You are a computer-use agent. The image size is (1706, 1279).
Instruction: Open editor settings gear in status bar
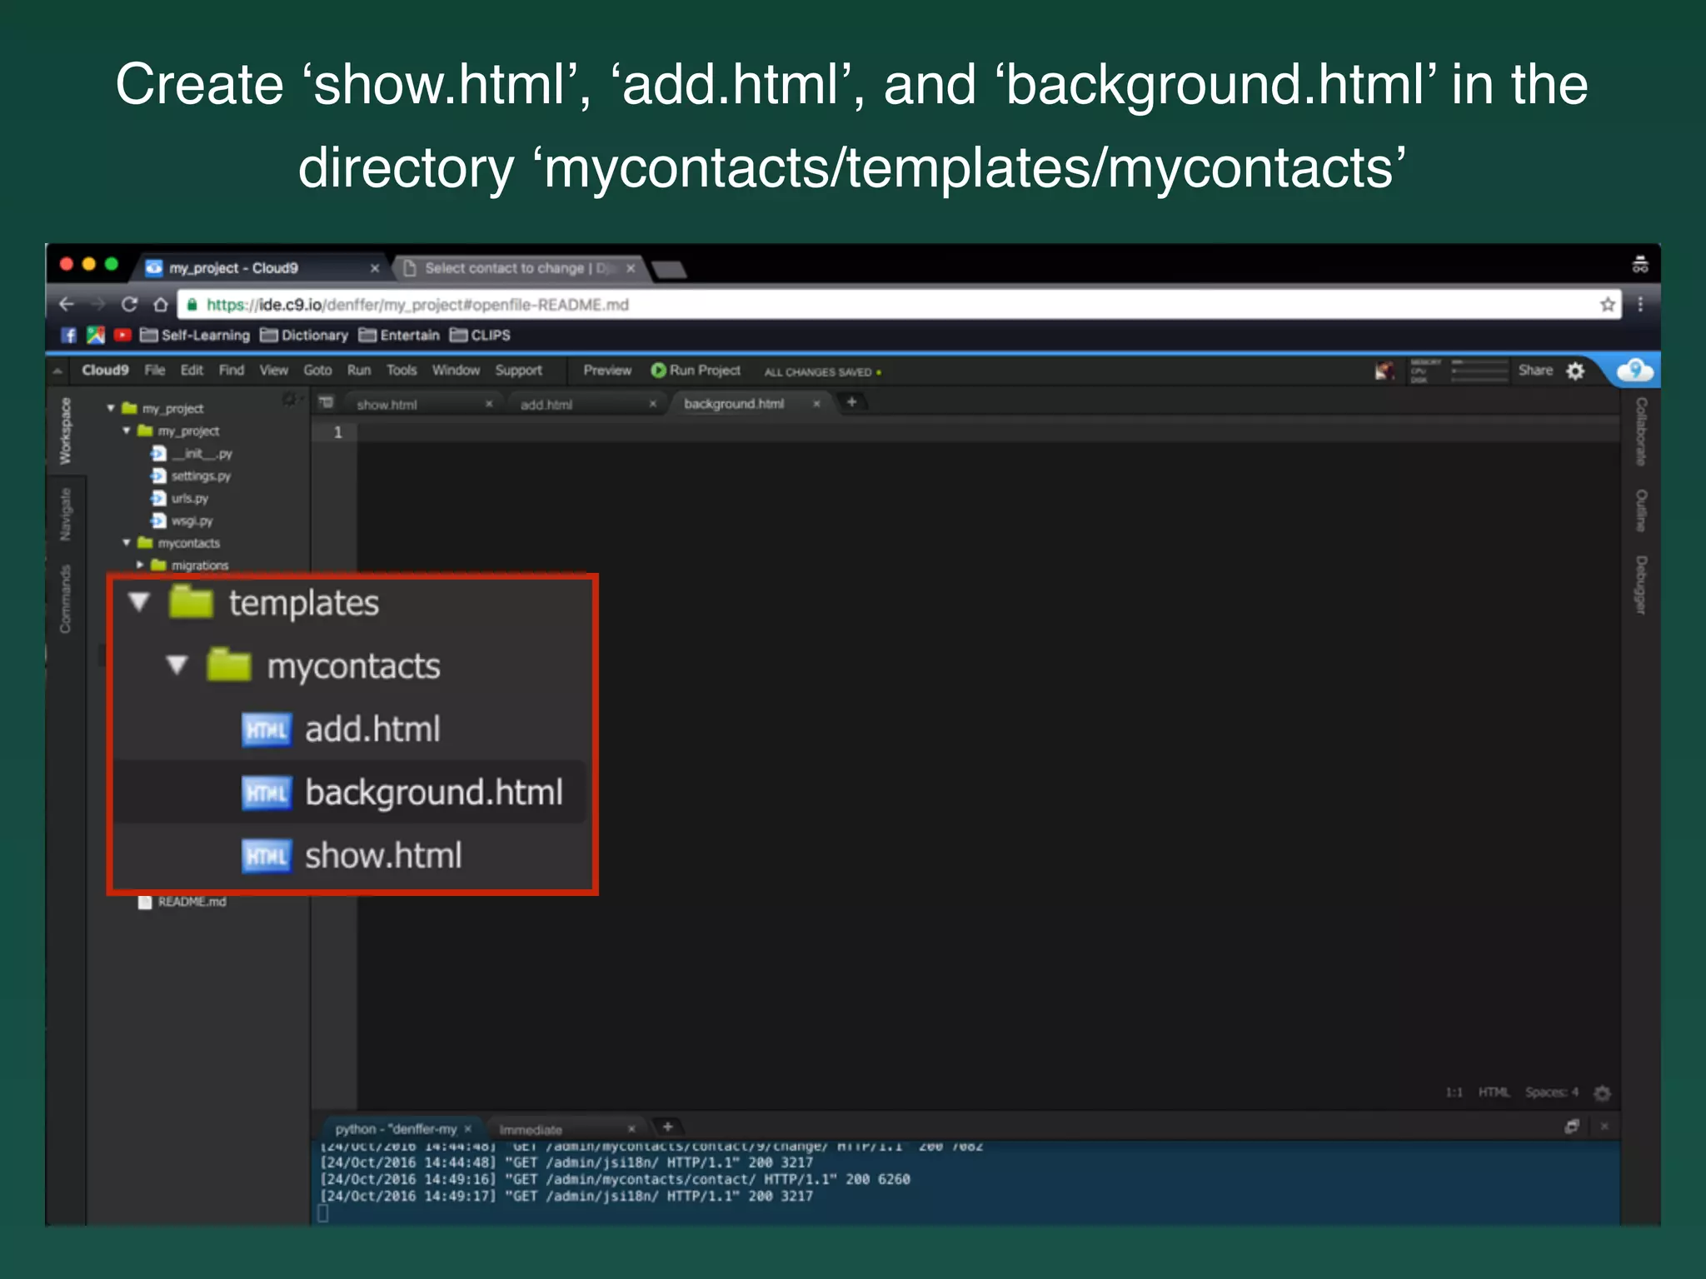pos(1602,1092)
